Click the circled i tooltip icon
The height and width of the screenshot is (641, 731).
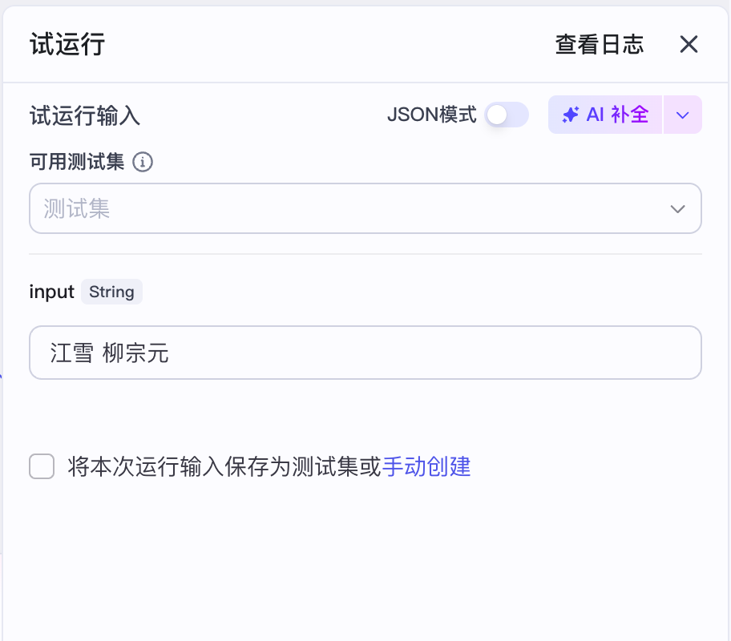coord(142,162)
